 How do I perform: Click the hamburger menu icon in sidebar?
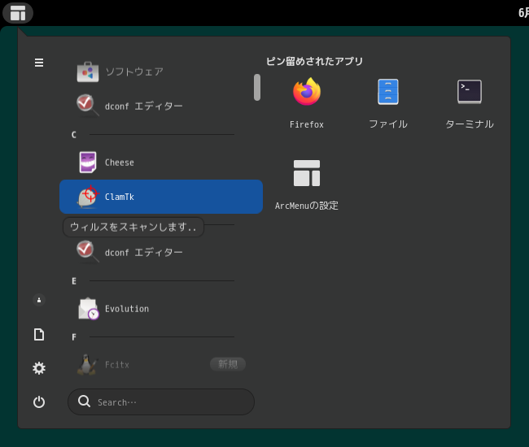click(x=39, y=63)
